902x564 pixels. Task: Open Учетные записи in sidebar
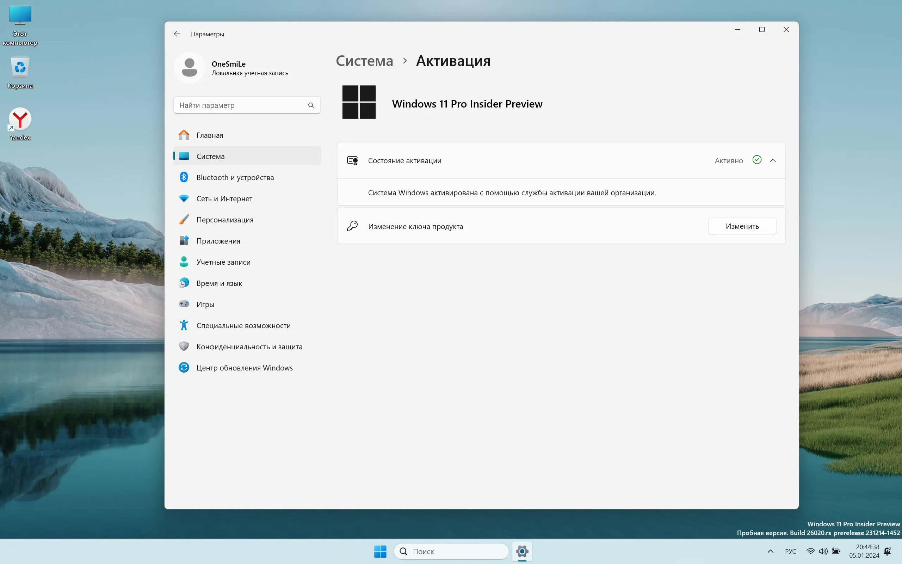click(223, 262)
